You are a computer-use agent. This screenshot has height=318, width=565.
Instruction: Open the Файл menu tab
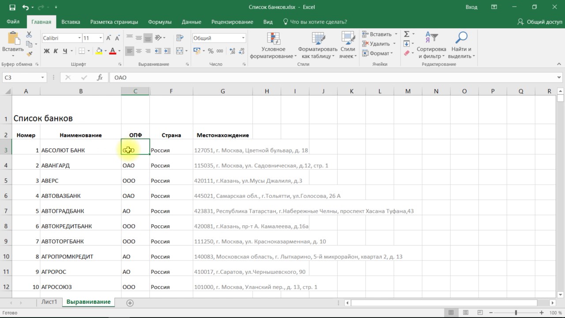pyautogui.click(x=13, y=22)
